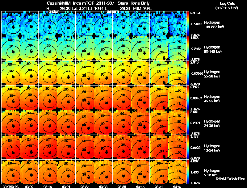Click the 149-227 keV image panel at 03:03
This screenshot has width=247, height=188.
11,24
